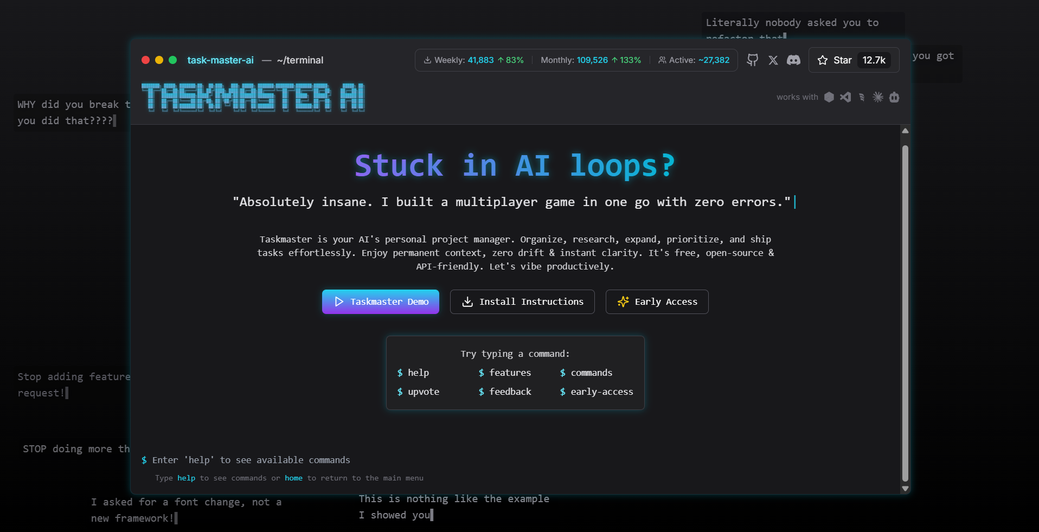Open the GitHub repository icon
Image resolution: width=1039 pixels, height=532 pixels.
pos(752,60)
